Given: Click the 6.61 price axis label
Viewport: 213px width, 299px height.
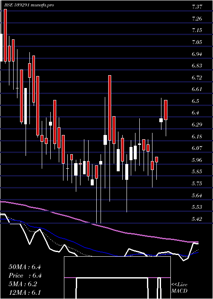Looking at the screenshot, I should [x=197, y=89].
